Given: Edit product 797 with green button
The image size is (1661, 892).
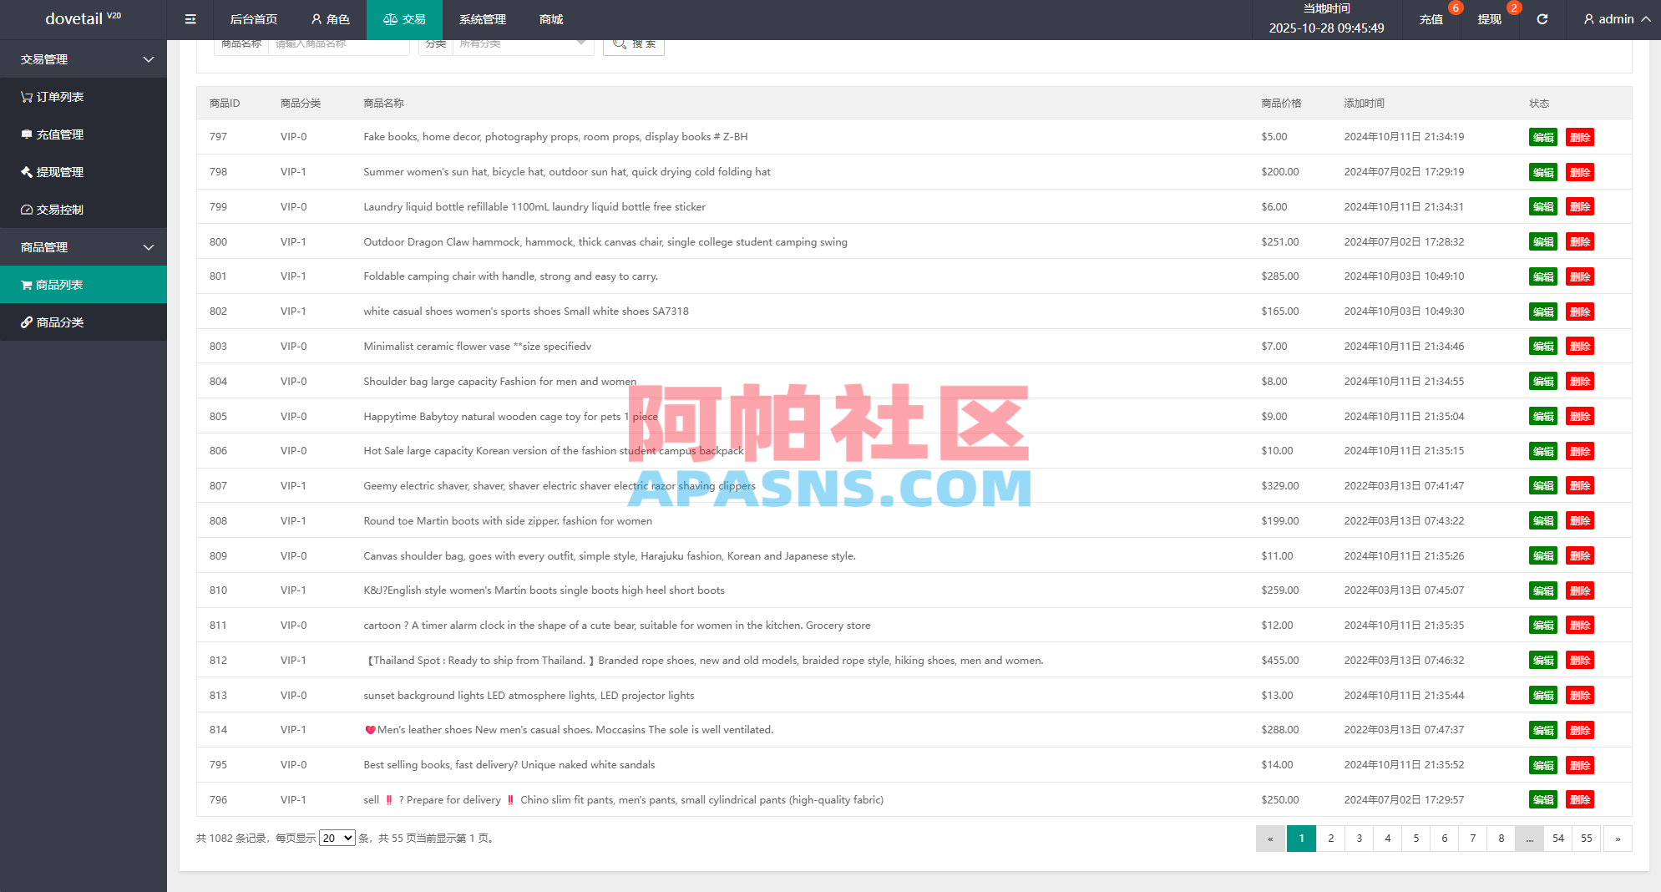Looking at the screenshot, I should pos(1543,137).
